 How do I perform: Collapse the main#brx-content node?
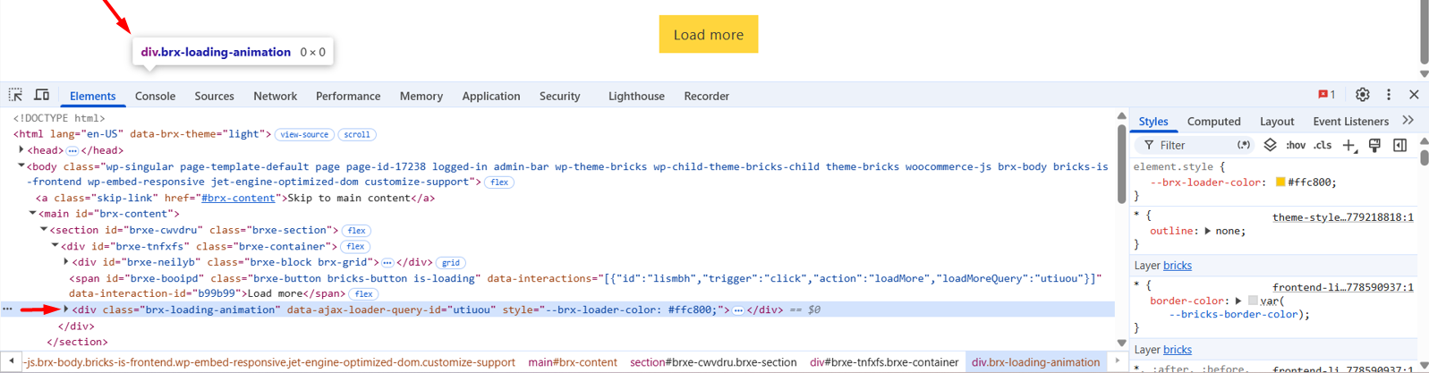tap(33, 213)
